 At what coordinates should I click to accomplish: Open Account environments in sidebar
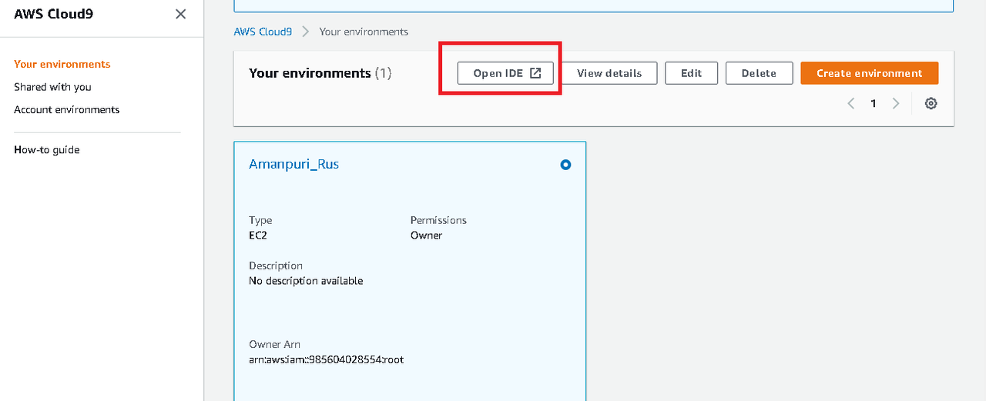coord(67,109)
